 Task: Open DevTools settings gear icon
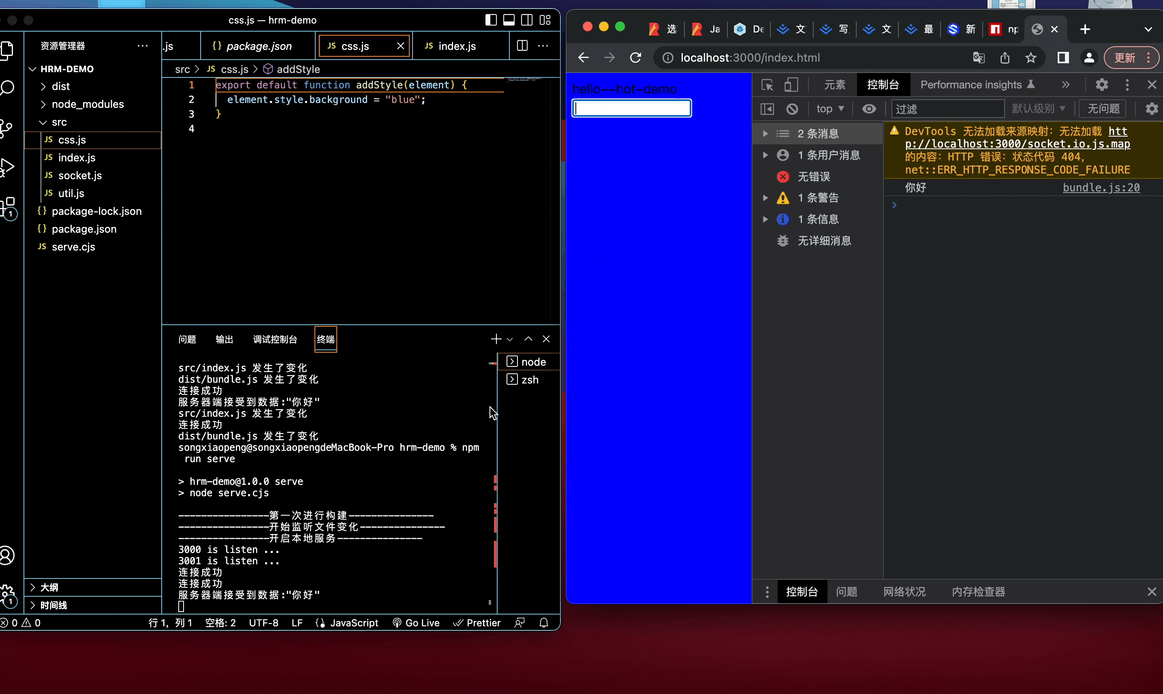pyautogui.click(x=1102, y=85)
